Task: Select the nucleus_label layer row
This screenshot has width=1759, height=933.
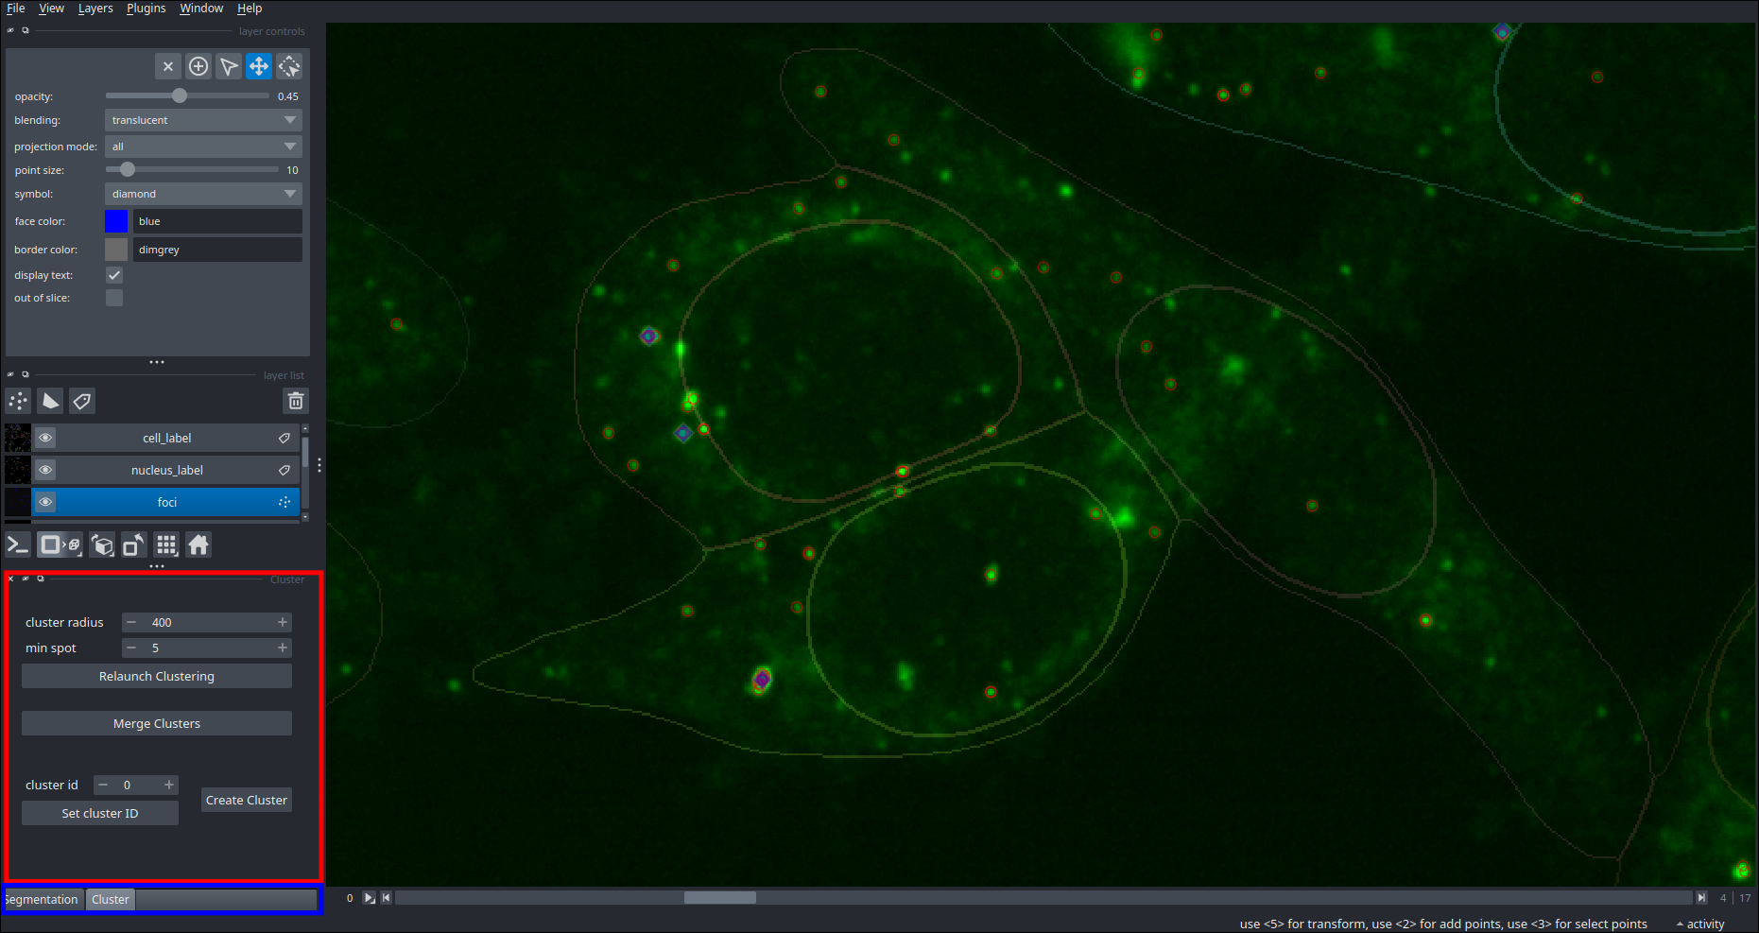Action: [167, 470]
